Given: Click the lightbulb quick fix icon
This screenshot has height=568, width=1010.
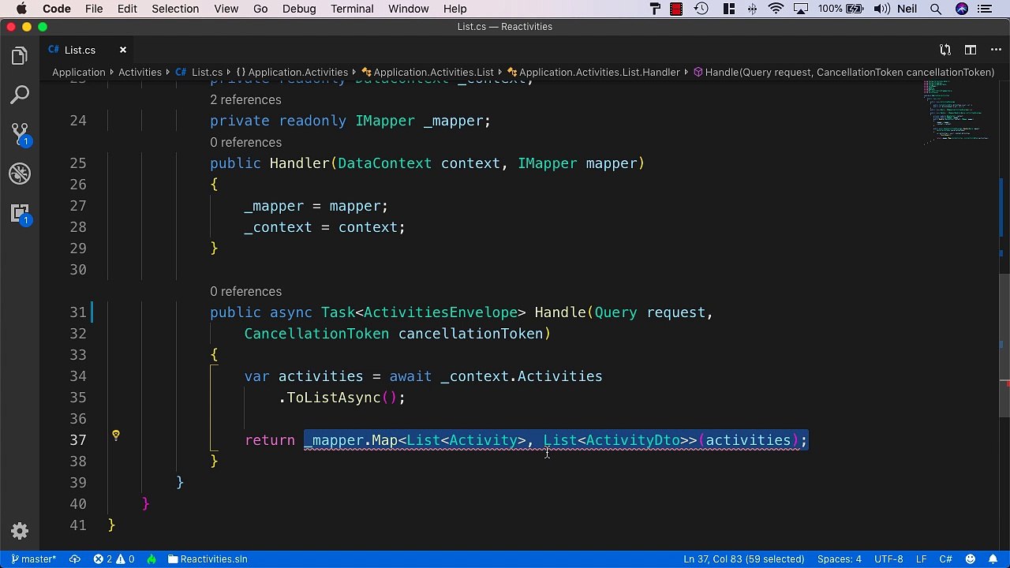Looking at the screenshot, I should tap(116, 435).
